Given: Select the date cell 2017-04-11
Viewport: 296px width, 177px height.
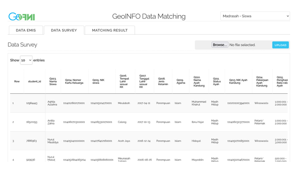Looking at the screenshot, I should [x=144, y=103].
